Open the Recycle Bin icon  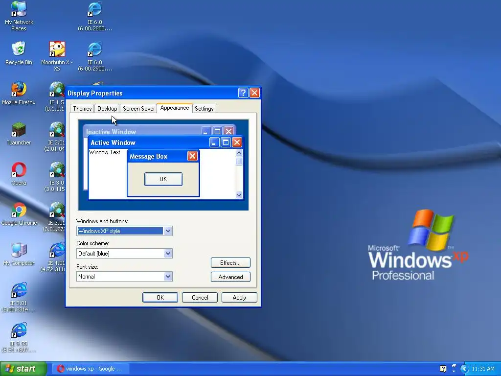19,53
